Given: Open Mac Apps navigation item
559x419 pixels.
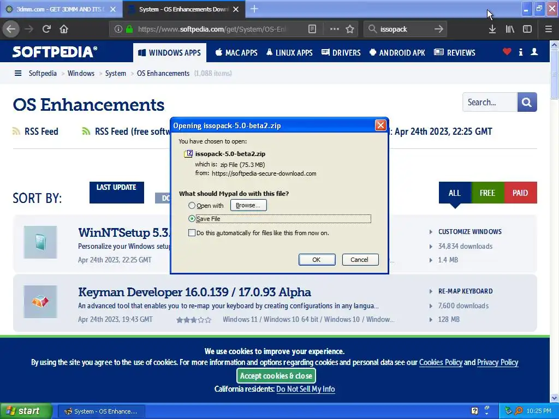Looking at the screenshot, I should pyautogui.click(x=236, y=53).
